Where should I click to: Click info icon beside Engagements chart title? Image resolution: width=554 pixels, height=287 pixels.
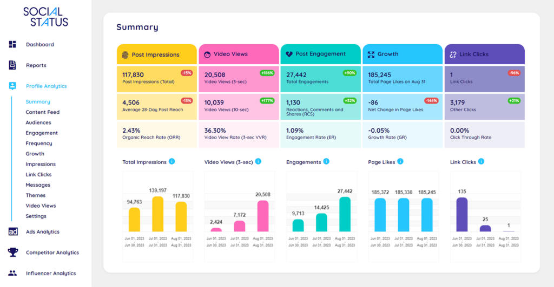326,161
